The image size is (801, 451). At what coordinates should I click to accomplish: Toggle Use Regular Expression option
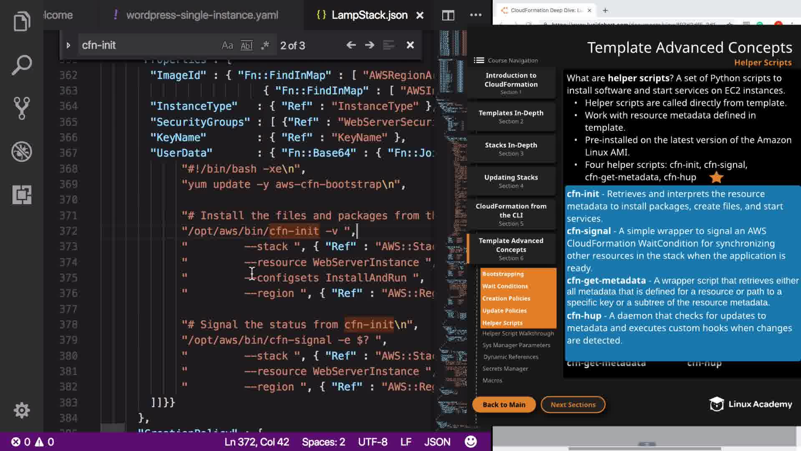pos(265,46)
